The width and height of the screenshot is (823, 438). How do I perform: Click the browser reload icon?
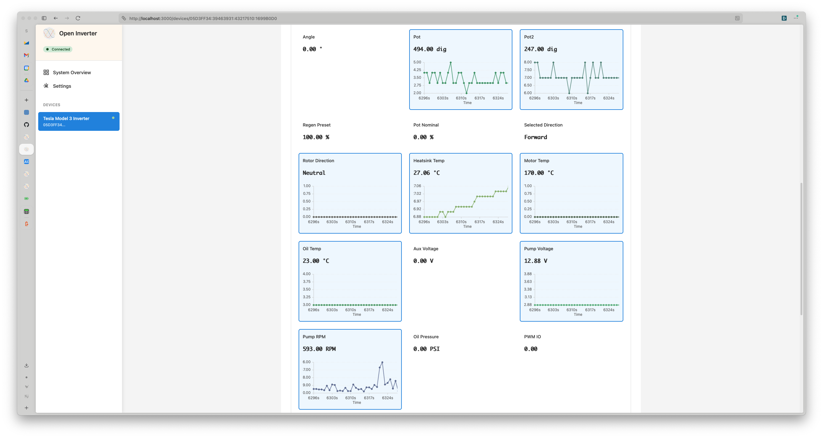[78, 18]
